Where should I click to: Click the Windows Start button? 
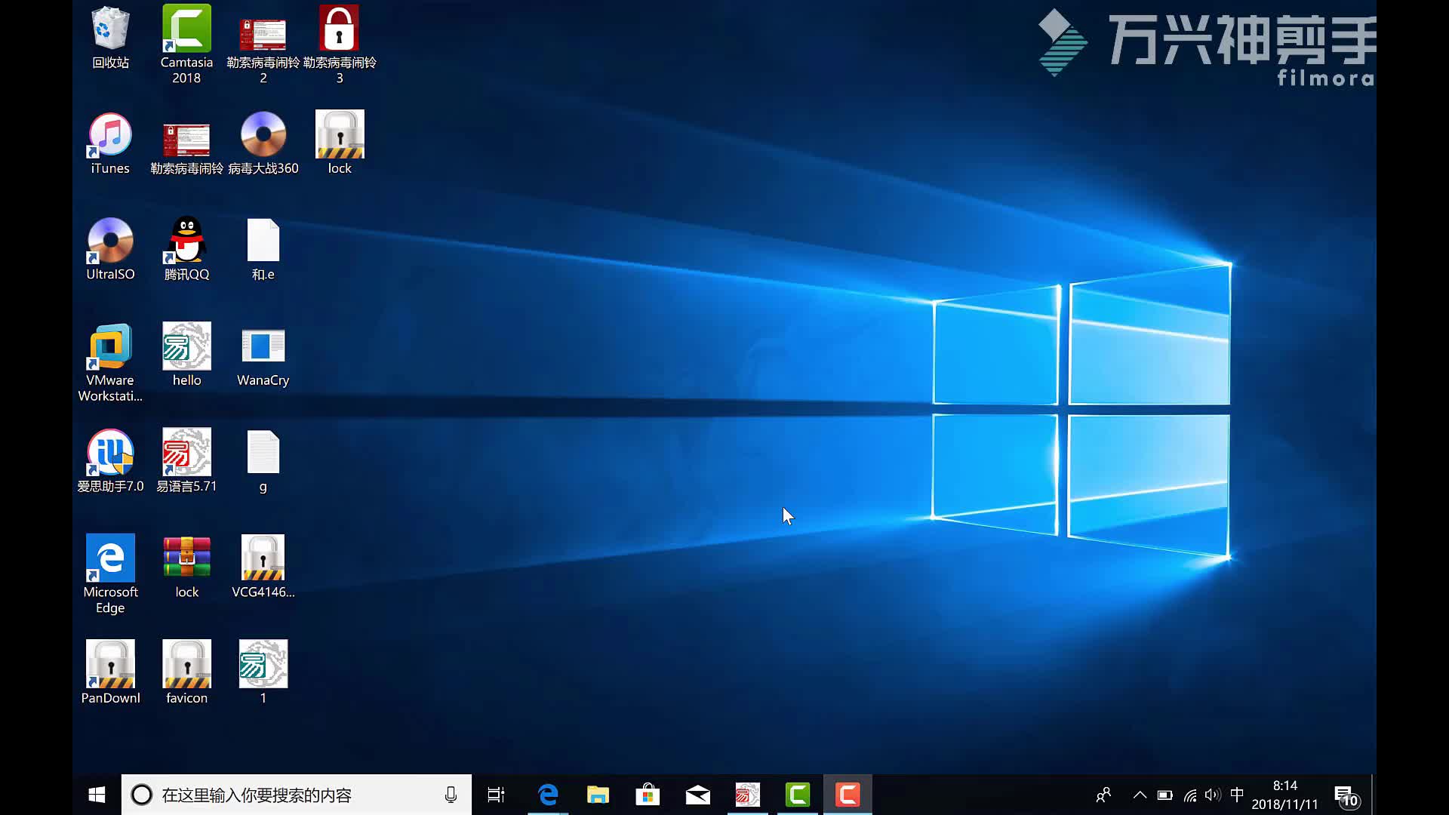point(97,794)
